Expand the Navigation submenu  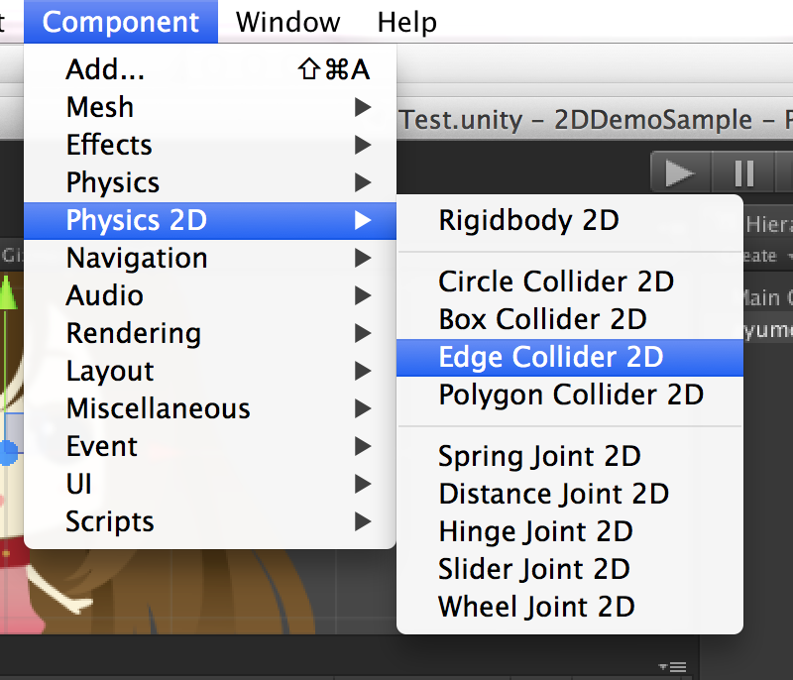click(137, 258)
